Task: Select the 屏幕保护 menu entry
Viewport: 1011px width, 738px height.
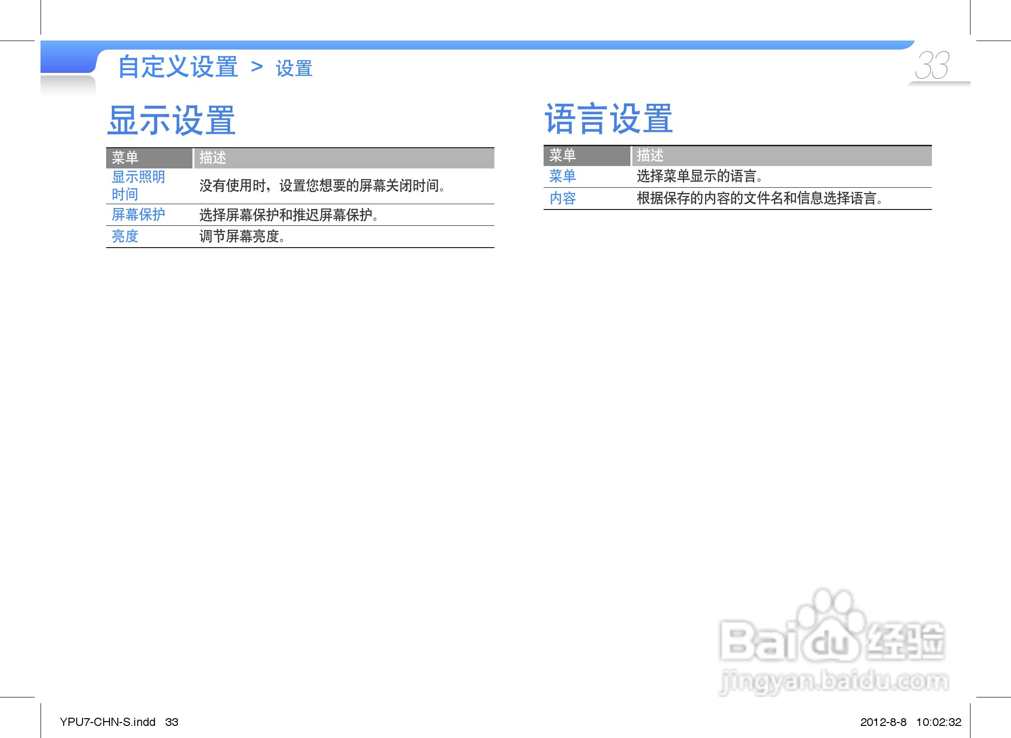Action: click(x=138, y=214)
